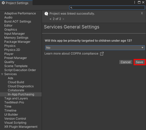Select Collaborate service
Image resolution: width=146 pixels, height=130 pixels.
click(x=16, y=90)
